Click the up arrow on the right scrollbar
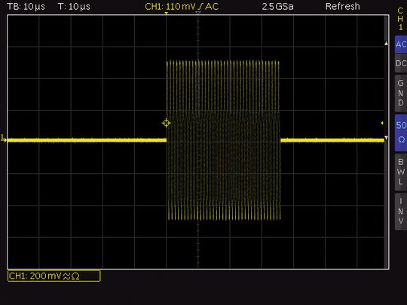 (386, 44)
